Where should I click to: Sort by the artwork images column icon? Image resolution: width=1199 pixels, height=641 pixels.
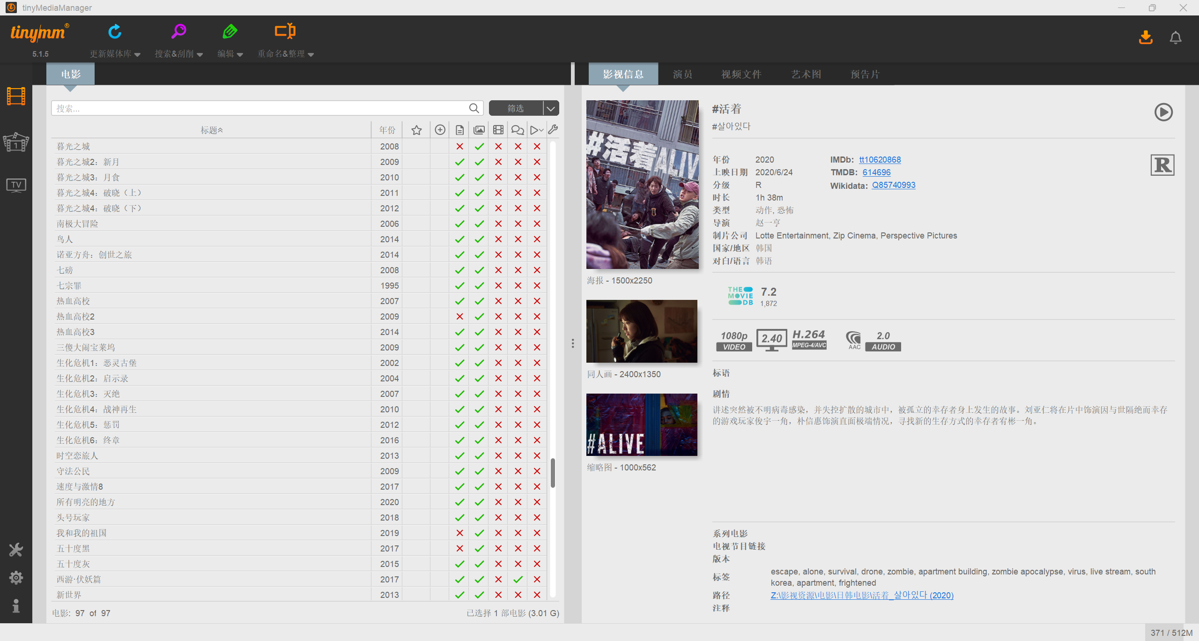click(x=479, y=130)
